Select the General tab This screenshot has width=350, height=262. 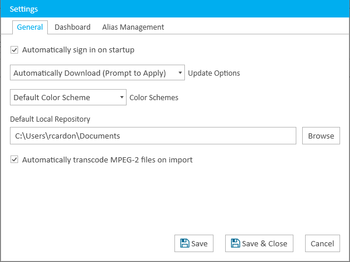[30, 27]
